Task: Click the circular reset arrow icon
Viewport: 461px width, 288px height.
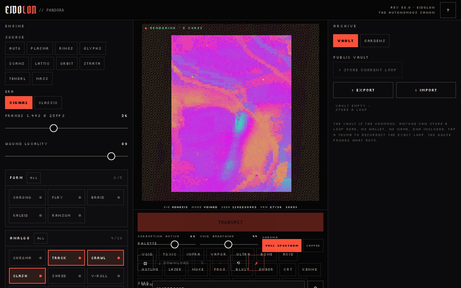Action: click(238, 263)
